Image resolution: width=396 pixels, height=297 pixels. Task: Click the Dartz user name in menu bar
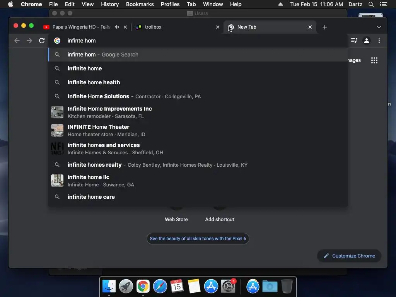click(355, 4)
